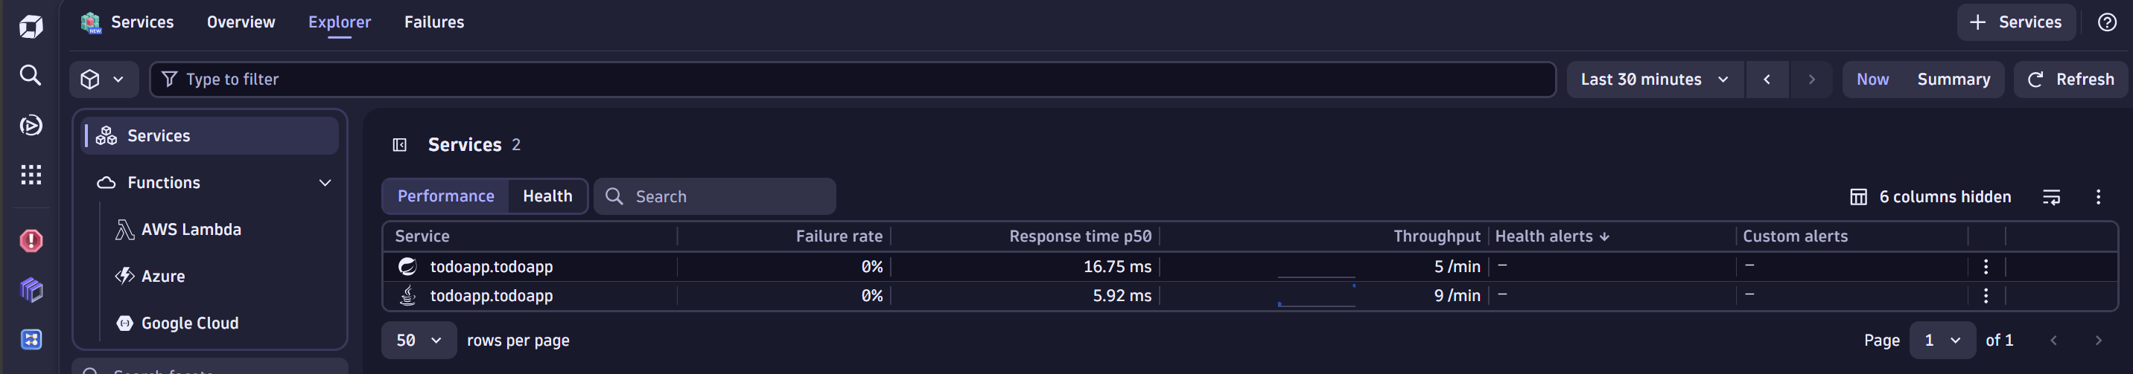Click the help question mark icon
The width and height of the screenshot is (2133, 374).
[2106, 22]
